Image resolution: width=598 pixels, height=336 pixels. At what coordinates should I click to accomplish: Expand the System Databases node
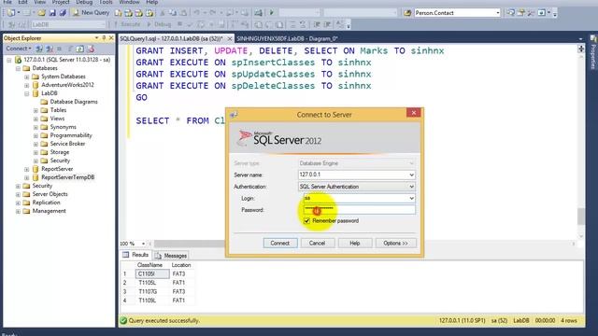coord(27,77)
